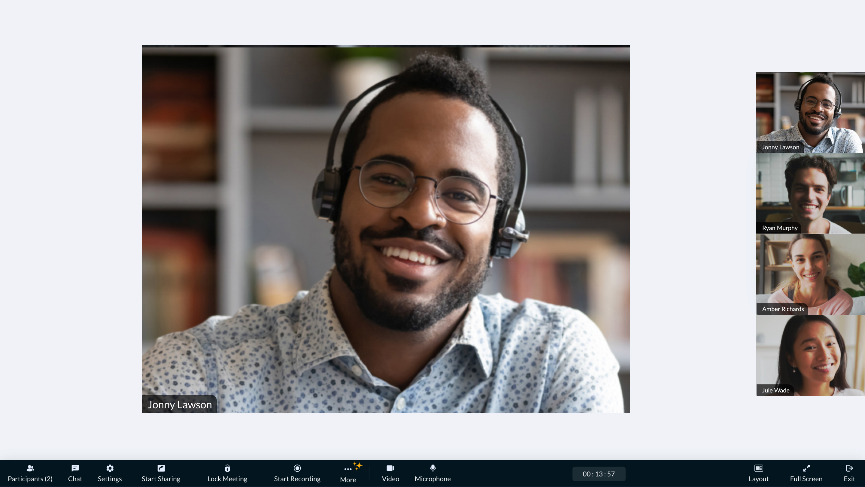Expand the Layout dropdown options
Viewport: 865px width, 487px height.
pos(759,473)
